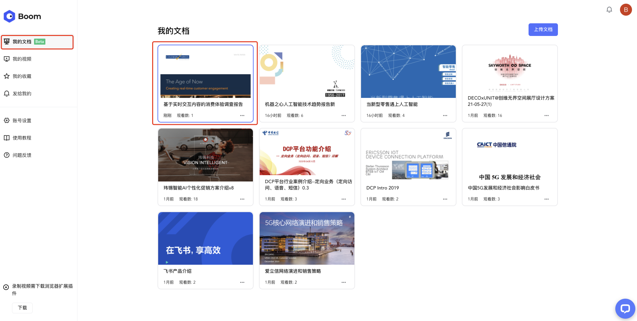
Task: Click the 我的文档 page heading
Action: 174,31
